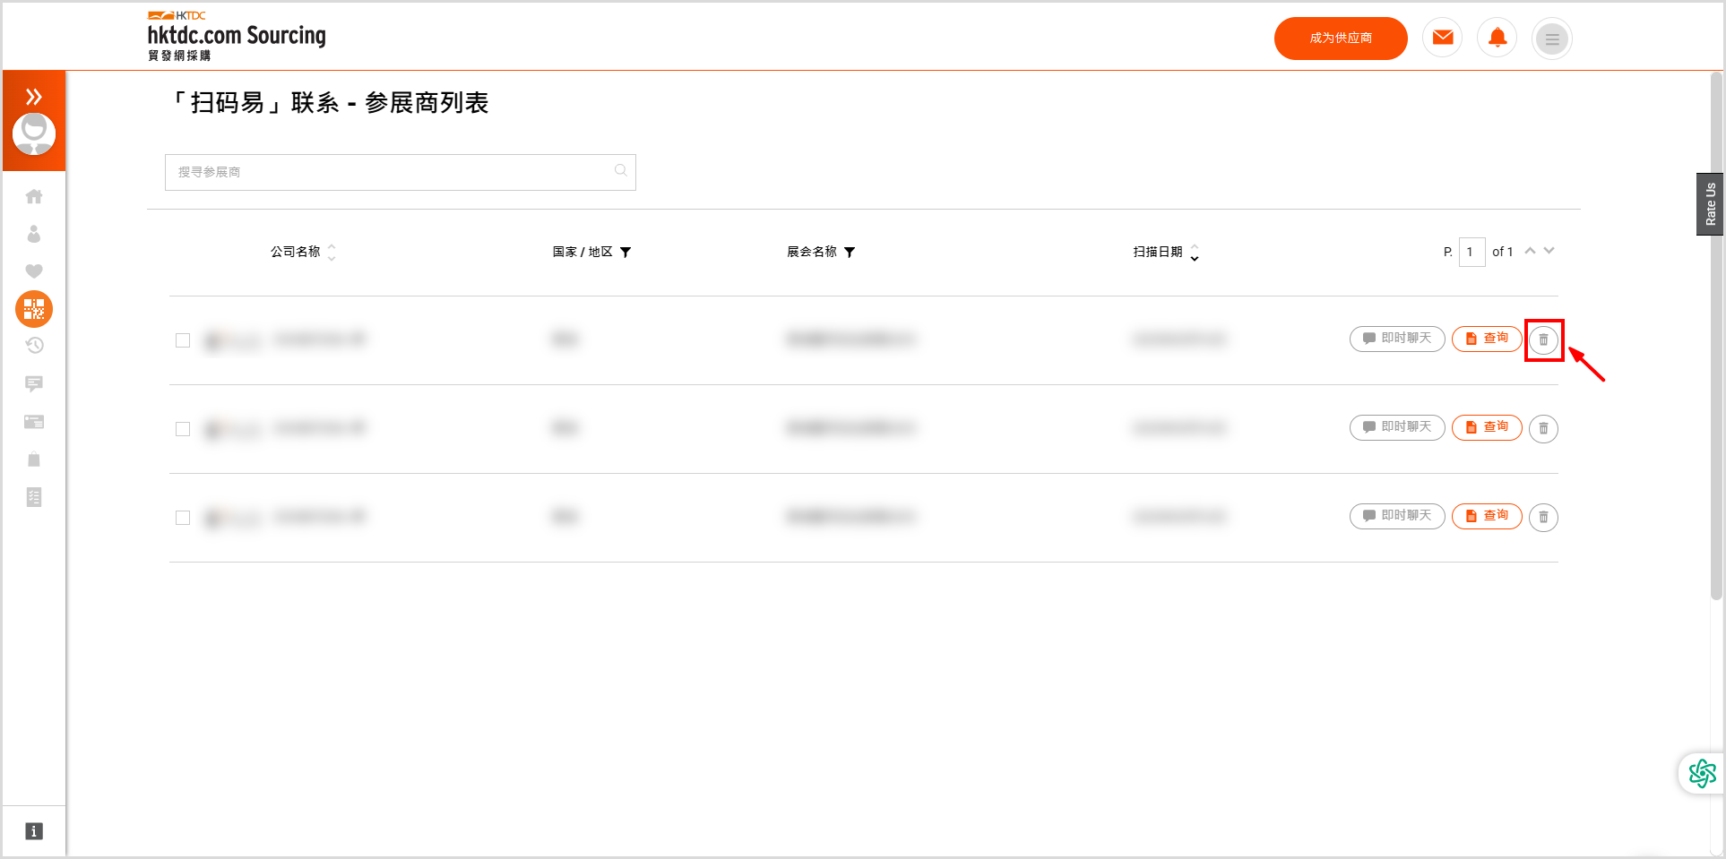Tick the first row checkbox

183,340
